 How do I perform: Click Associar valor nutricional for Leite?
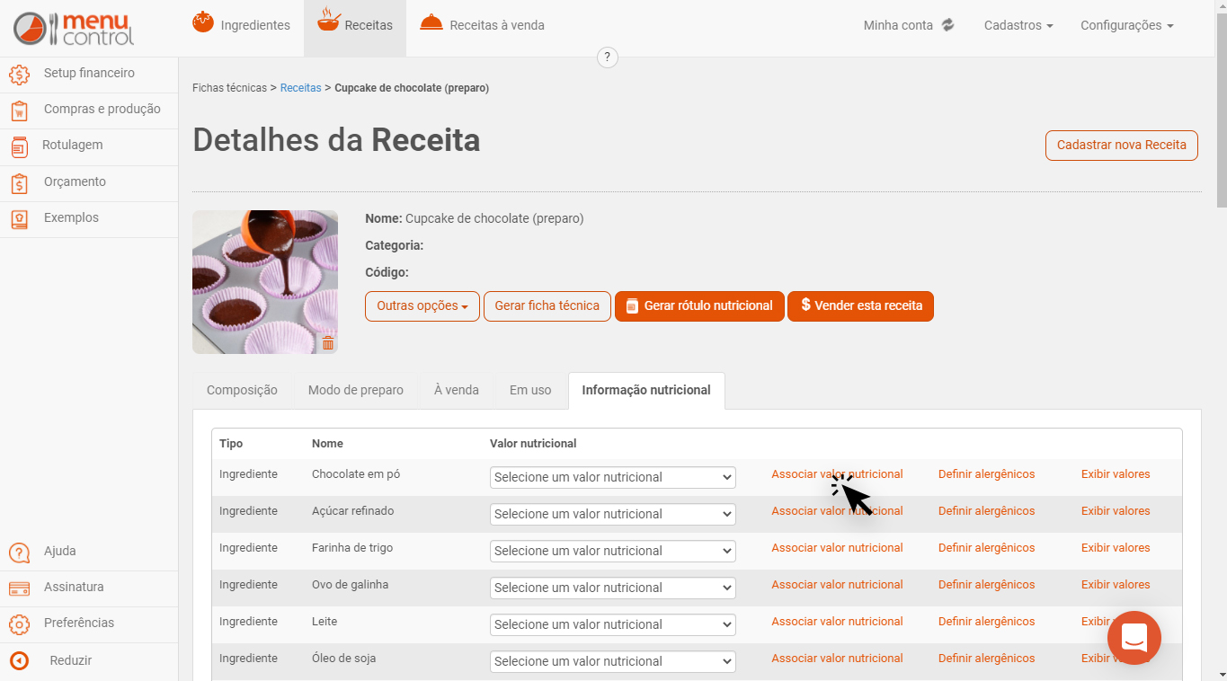[x=837, y=622]
